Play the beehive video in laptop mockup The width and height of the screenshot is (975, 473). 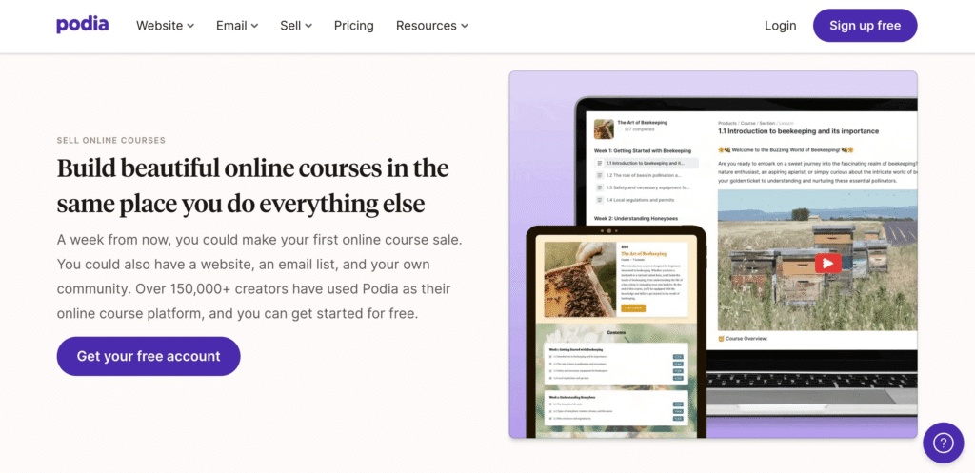tap(827, 263)
